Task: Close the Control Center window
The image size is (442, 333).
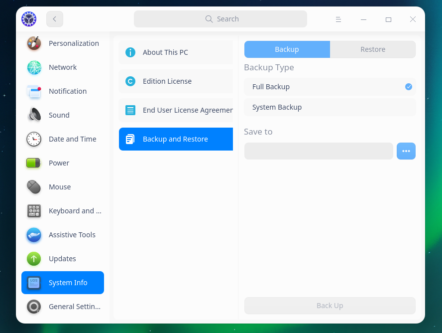Action: point(413,19)
